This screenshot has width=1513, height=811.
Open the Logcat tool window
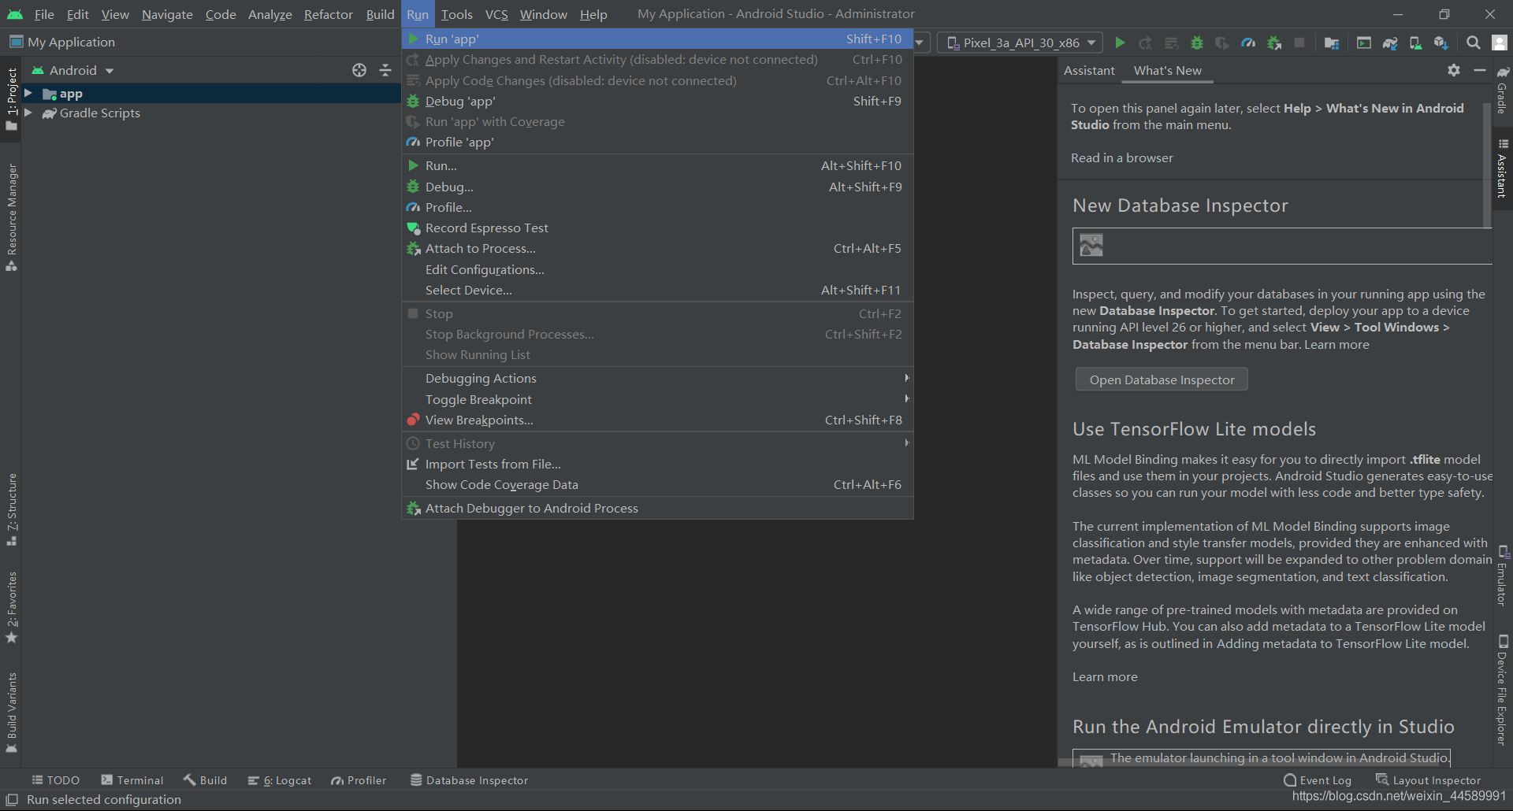coord(279,780)
